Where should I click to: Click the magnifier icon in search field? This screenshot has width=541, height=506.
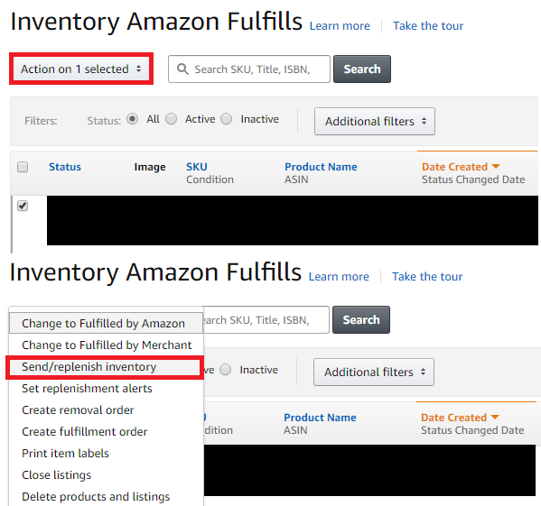182,69
